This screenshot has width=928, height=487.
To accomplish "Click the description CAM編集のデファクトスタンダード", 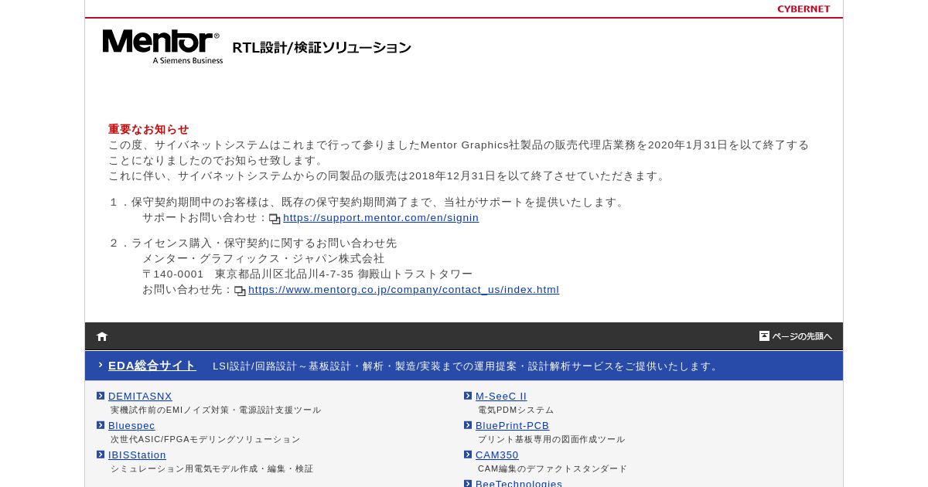I will [x=553, y=469].
